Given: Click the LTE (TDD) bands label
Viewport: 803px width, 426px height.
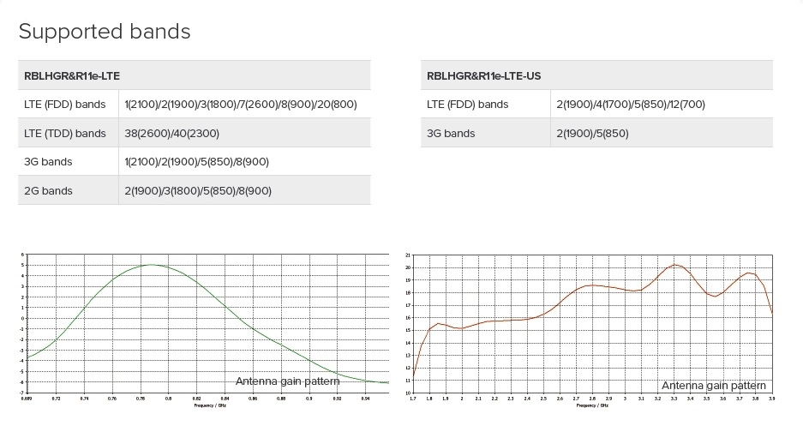Looking at the screenshot, I should [x=64, y=133].
